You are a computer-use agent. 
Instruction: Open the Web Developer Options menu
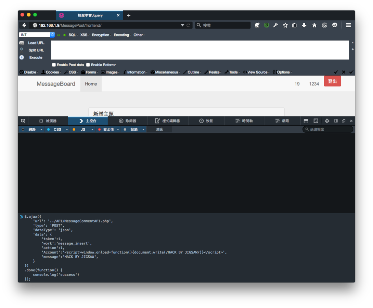click(x=282, y=72)
